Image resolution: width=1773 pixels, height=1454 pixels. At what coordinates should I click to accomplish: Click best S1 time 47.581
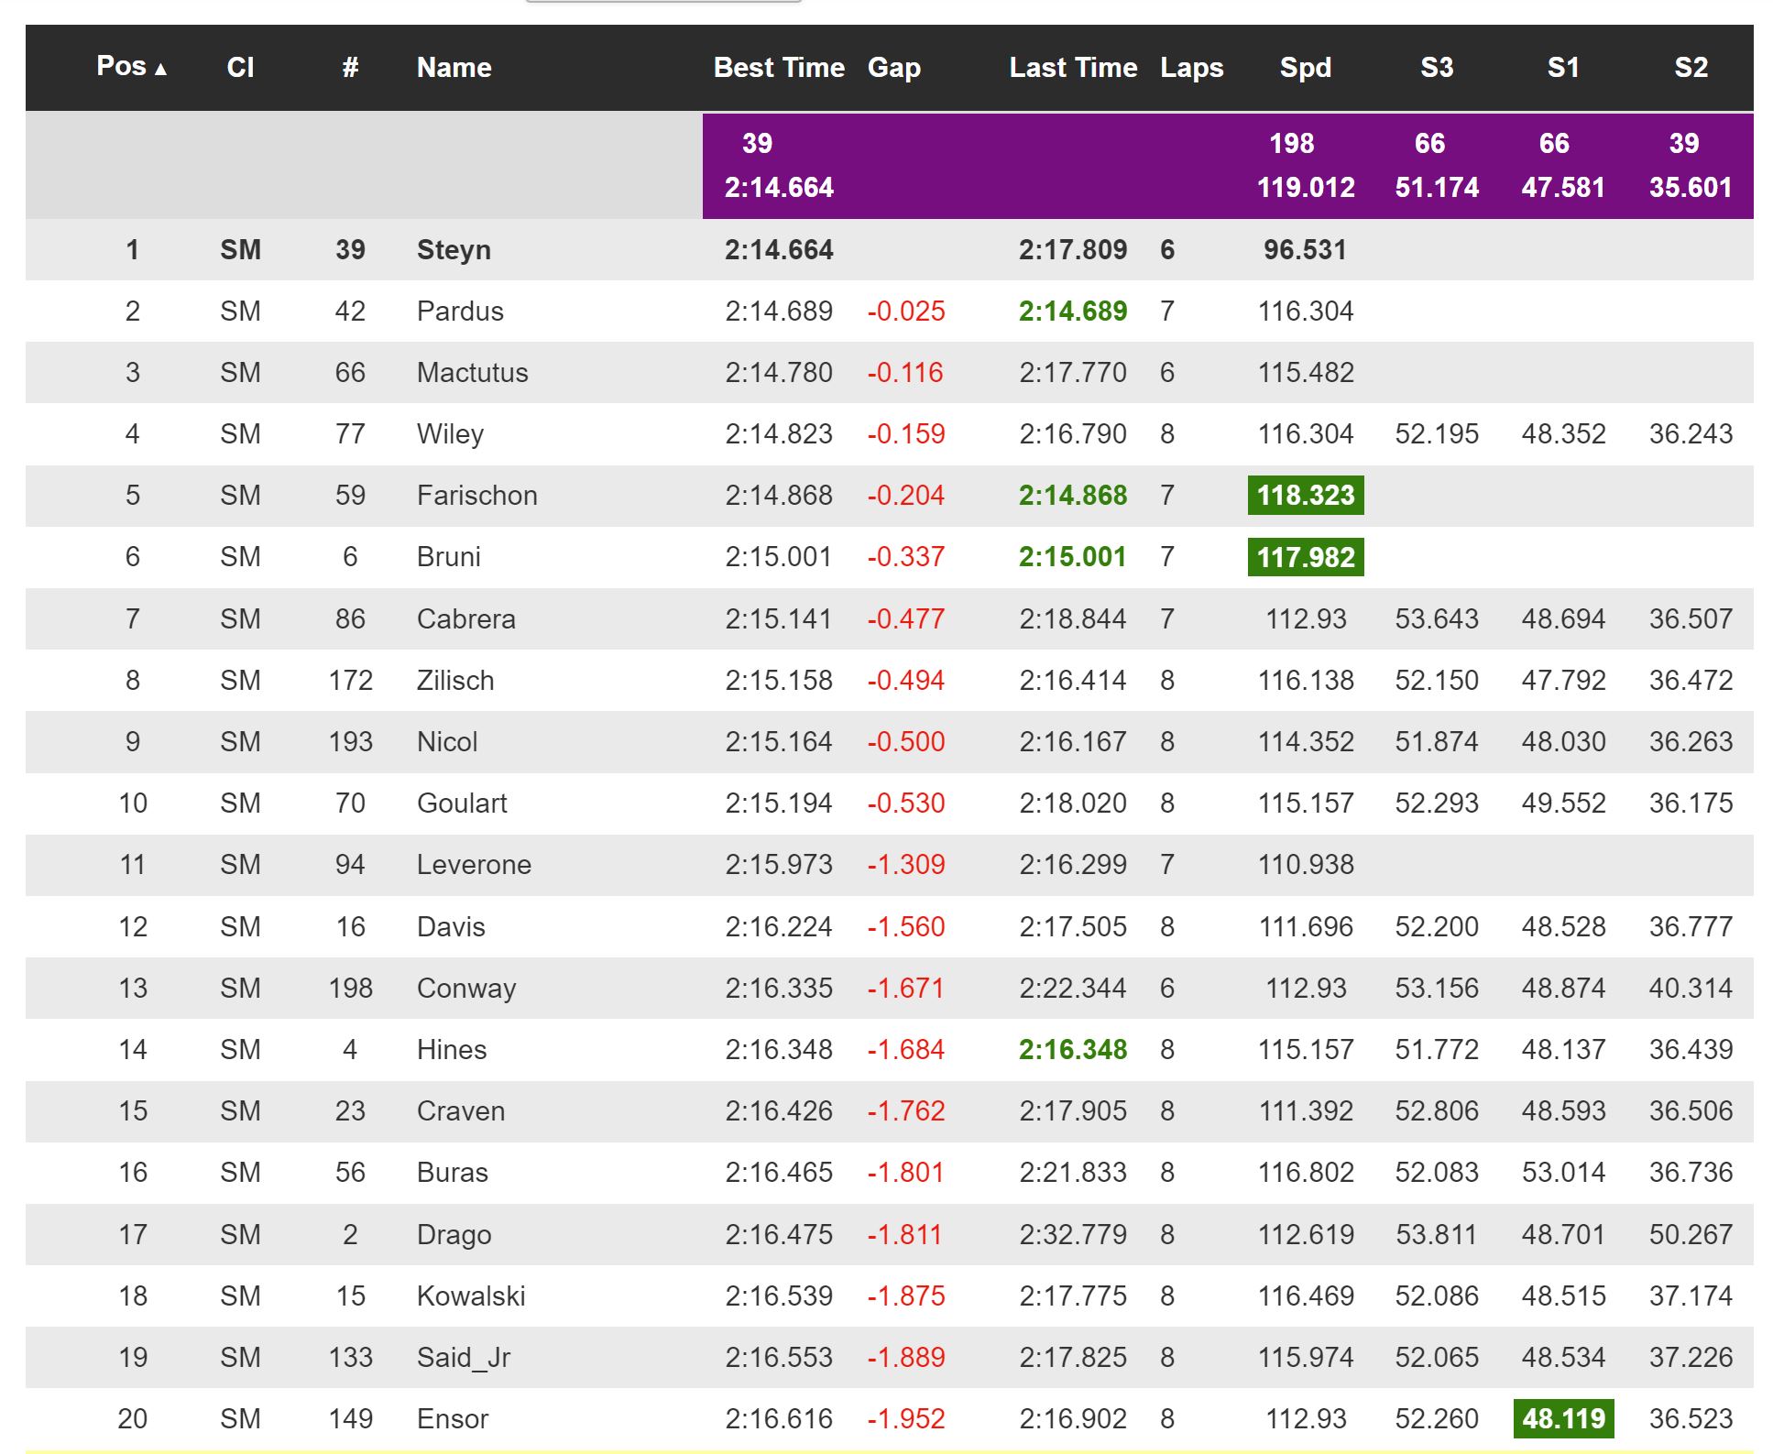click(1563, 188)
